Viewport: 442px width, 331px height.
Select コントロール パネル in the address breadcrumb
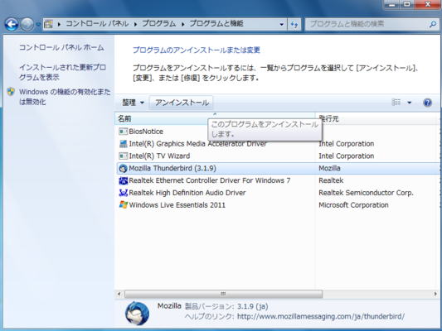(x=97, y=24)
